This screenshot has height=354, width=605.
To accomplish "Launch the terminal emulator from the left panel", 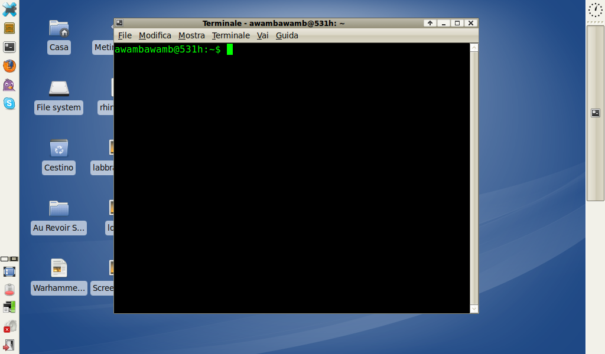I will [x=9, y=47].
